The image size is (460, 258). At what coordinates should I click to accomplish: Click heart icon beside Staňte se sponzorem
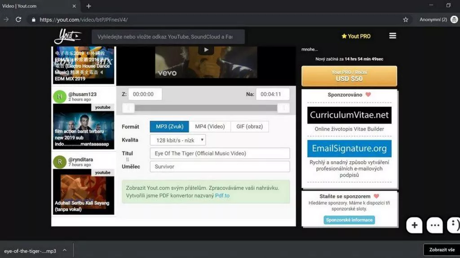[x=376, y=196]
